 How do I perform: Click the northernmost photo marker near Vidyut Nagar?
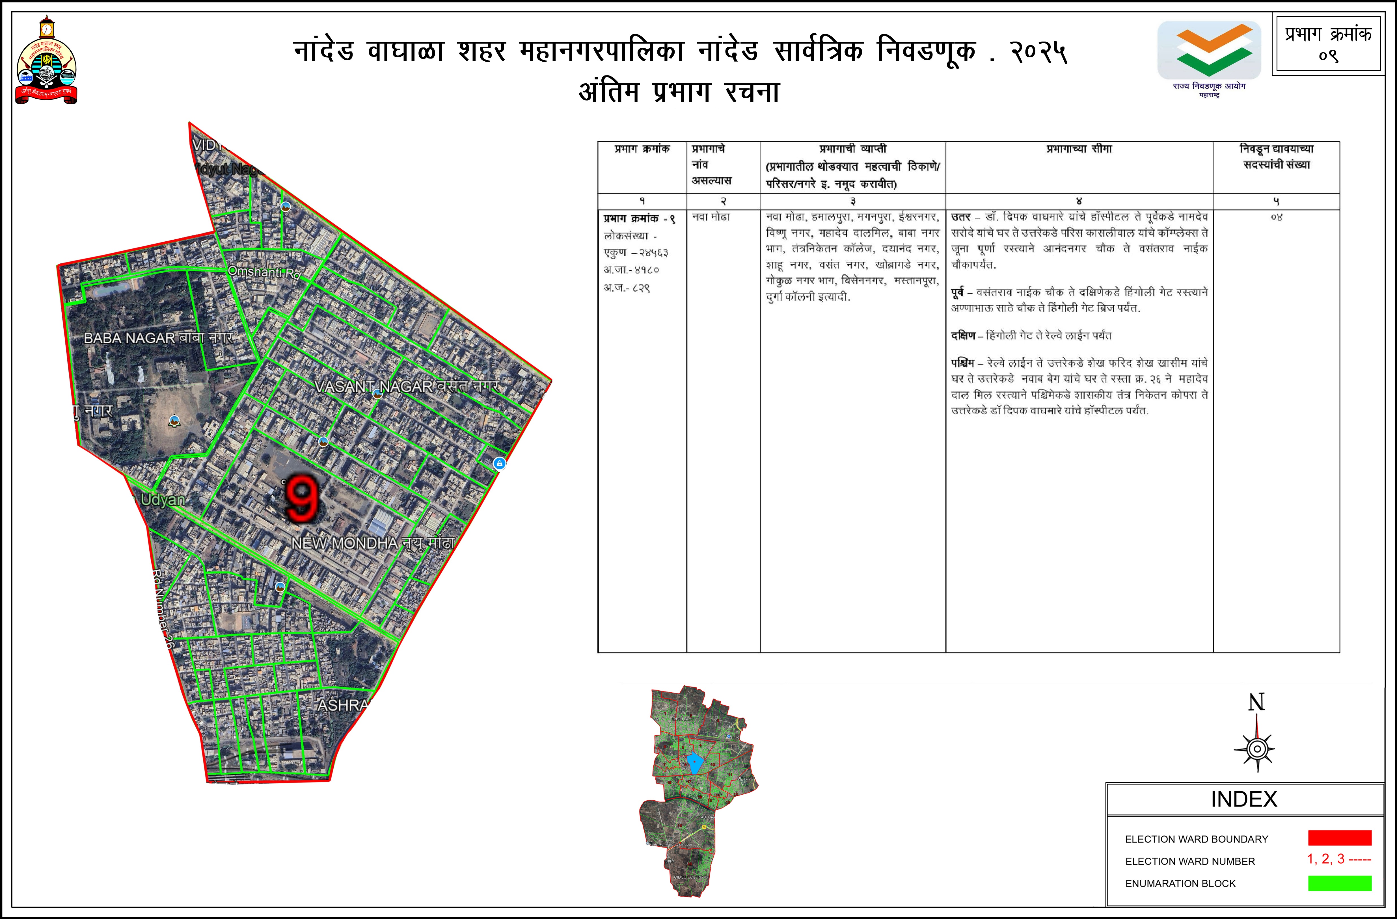[285, 207]
